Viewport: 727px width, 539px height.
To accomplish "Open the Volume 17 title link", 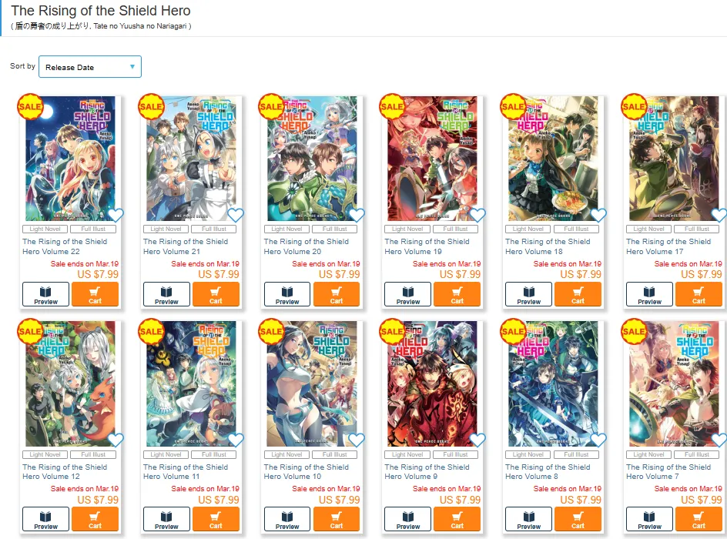I will click(668, 246).
